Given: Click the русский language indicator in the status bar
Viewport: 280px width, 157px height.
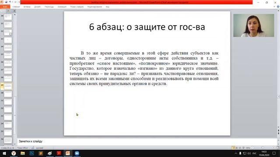Looking at the screenshot, I should click(39, 148).
